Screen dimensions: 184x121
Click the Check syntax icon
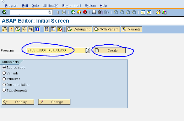tap(5, 29)
